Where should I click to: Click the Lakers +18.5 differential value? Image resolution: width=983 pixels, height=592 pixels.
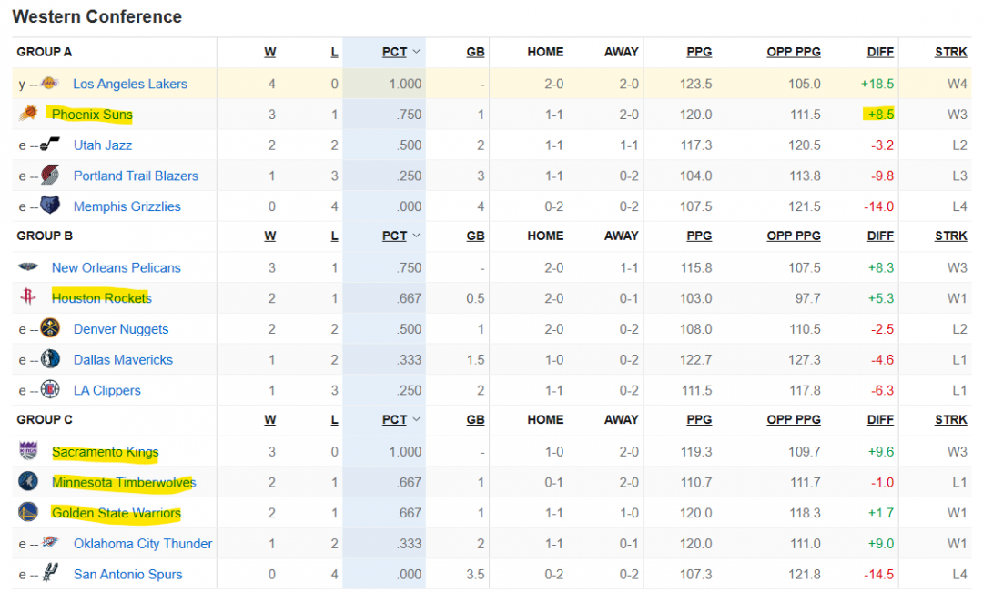point(877,84)
